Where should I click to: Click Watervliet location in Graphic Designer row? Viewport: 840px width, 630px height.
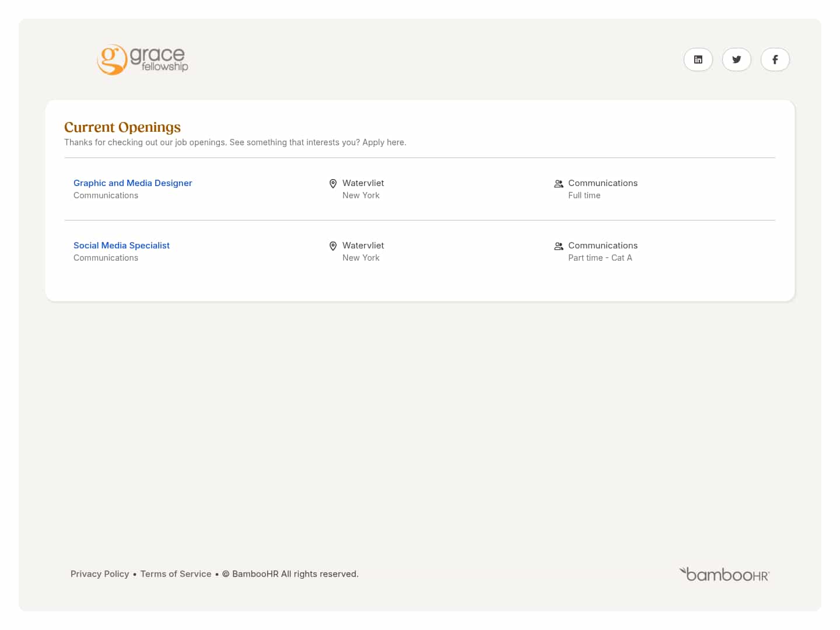(363, 183)
